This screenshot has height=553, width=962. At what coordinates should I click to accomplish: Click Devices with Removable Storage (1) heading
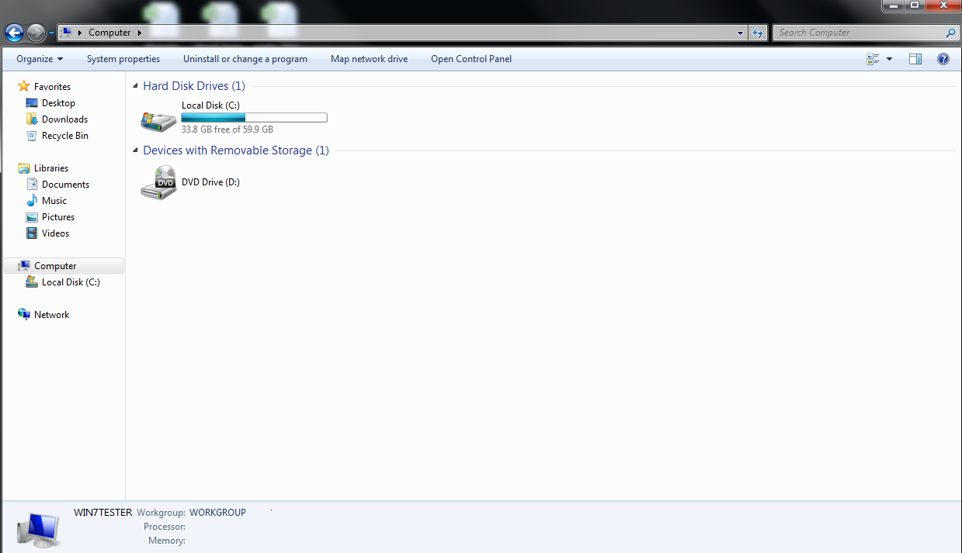tap(236, 150)
